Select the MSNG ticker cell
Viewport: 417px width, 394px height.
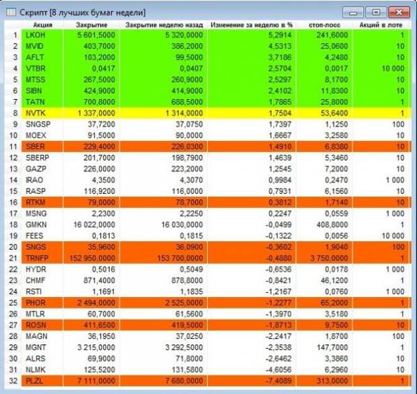click(x=42, y=214)
